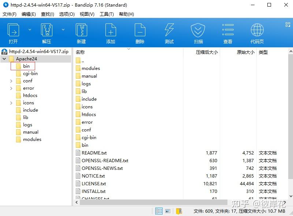Select README.txt in the file list
Image resolution: width=293 pixels, height=216 pixels.
point(94,153)
